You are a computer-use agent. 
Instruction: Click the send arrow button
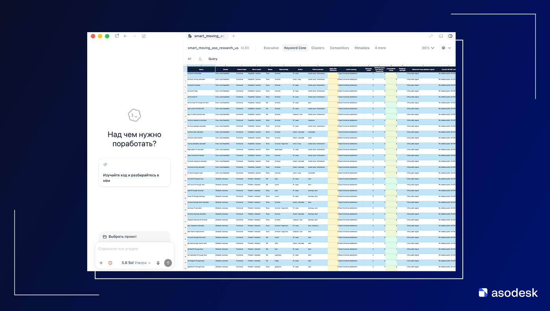168,263
